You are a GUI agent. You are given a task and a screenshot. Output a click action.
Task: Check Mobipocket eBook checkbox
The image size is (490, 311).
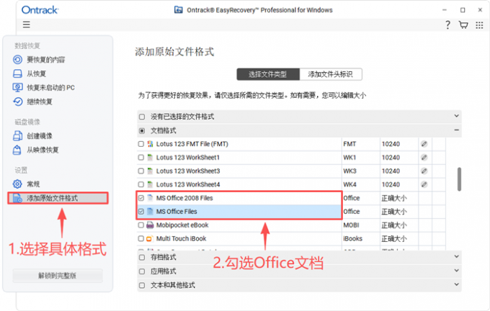pyautogui.click(x=141, y=225)
